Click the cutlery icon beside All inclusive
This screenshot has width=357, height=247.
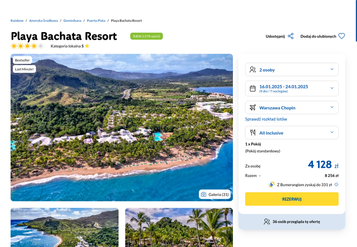pos(253,133)
